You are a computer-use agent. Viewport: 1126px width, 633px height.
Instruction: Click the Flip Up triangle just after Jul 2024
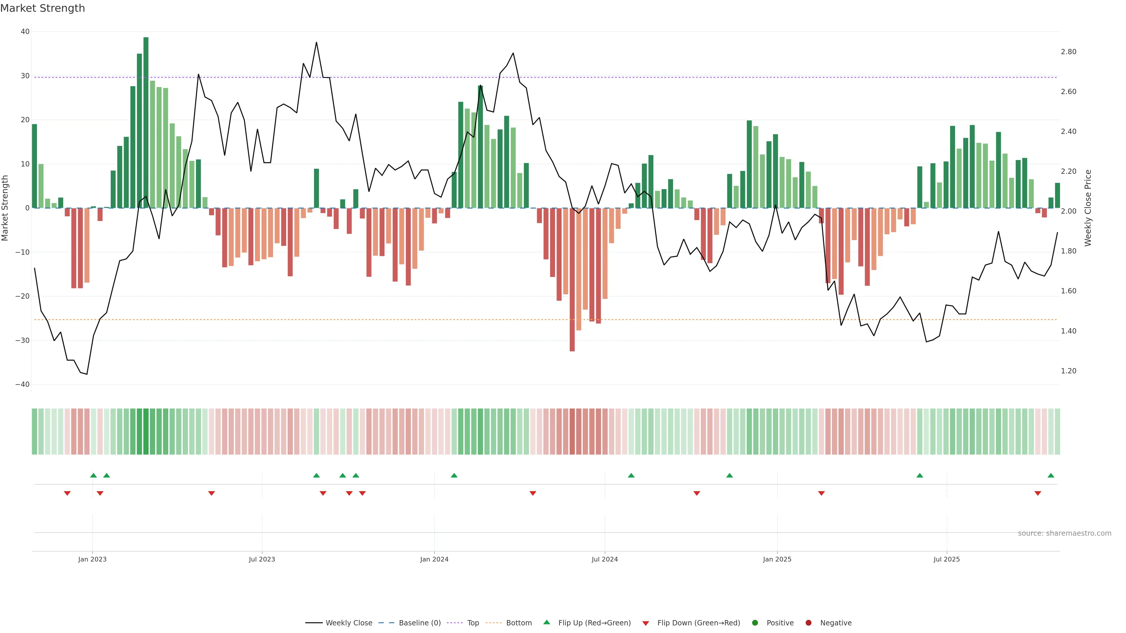tap(631, 475)
